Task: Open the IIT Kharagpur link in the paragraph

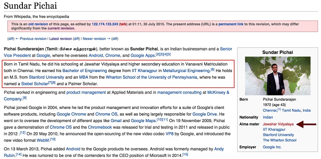Action: tap(144, 71)
